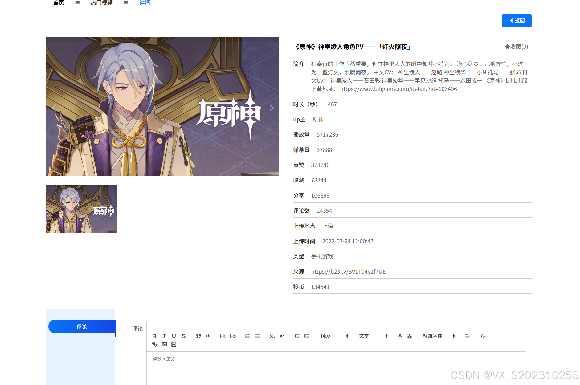Click the large video cover image
The width and height of the screenshot is (580, 385).
tap(163, 107)
